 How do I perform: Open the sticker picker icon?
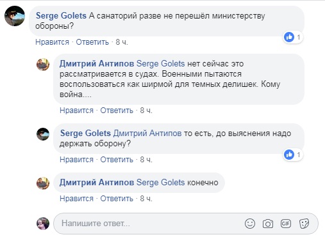pos(304,224)
